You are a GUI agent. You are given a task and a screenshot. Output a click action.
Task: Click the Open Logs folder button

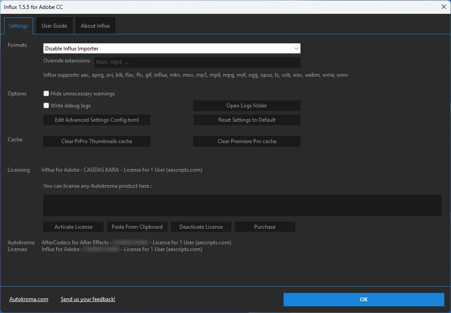247,106
